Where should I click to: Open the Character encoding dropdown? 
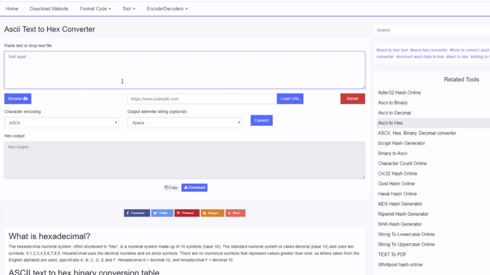tap(61, 123)
